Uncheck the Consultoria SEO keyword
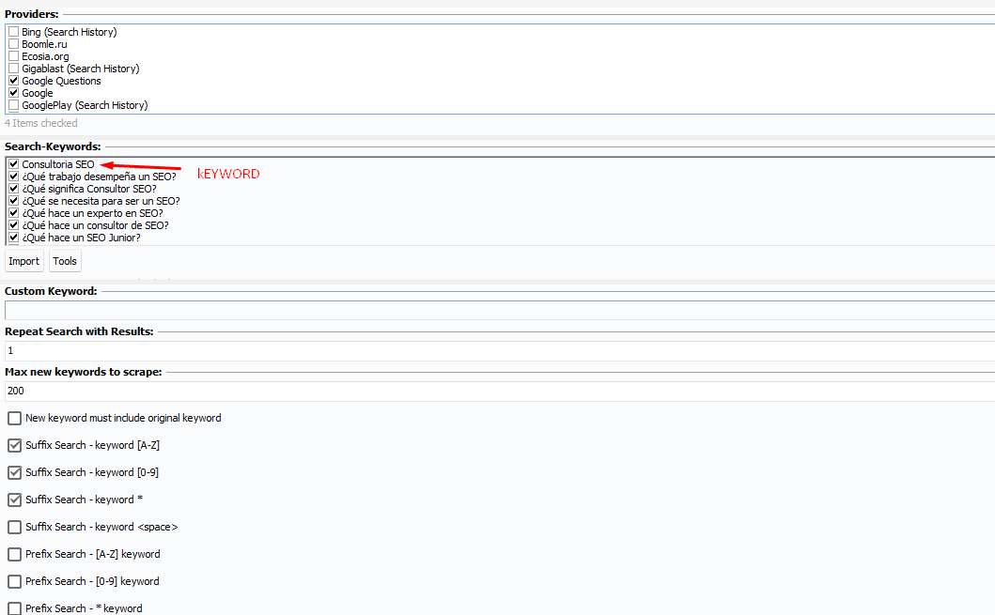This screenshot has height=615, width=995. (13, 164)
